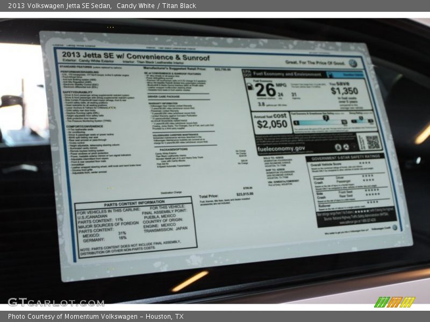The width and height of the screenshot is (430, 322).
Task: Click the "DRIVER CARE PACKAGE" heading
Action: (x=164, y=97)
